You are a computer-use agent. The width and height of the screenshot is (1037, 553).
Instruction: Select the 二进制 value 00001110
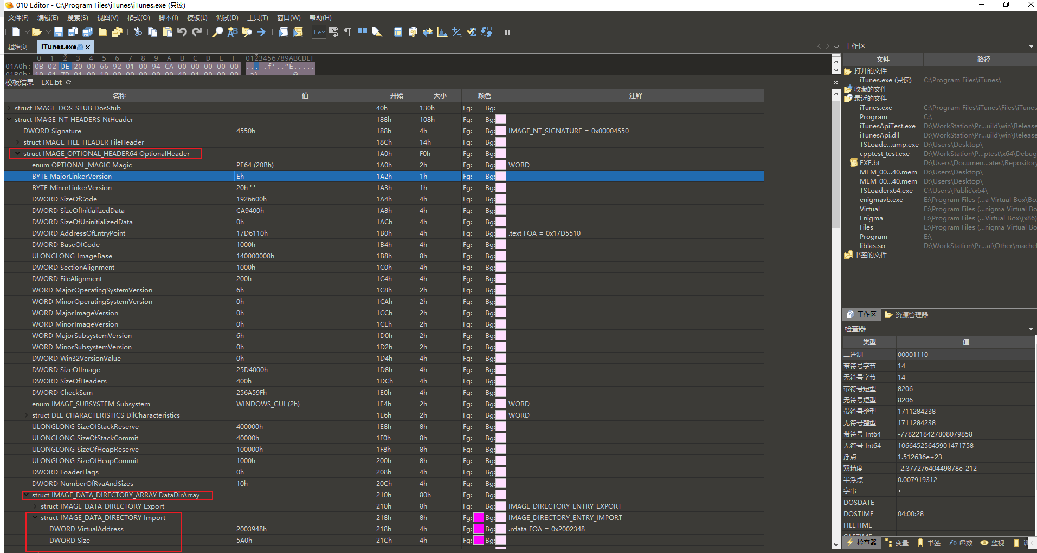tap(913, 355)
